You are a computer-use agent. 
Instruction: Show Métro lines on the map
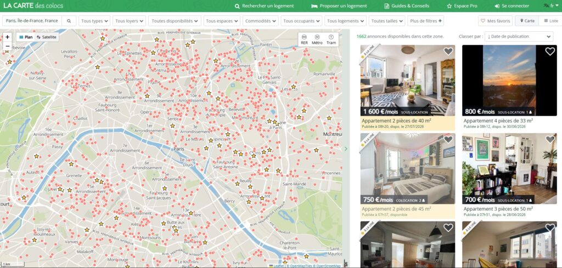click(317, 39)
